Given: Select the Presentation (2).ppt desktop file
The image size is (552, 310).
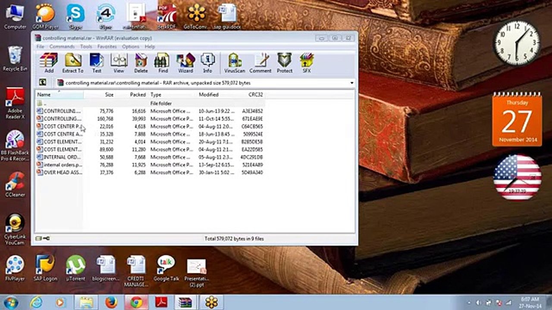Looking at the screenshot, I should tap(197, 273).
